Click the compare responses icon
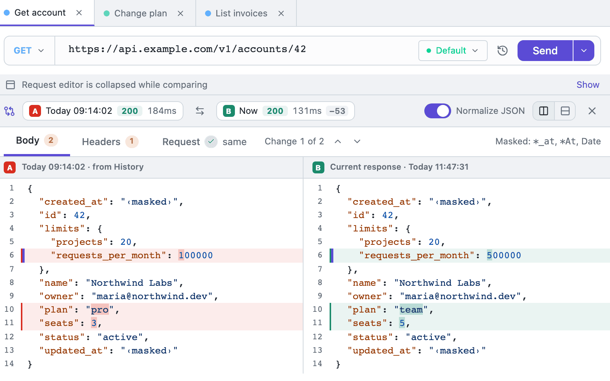 9,111
